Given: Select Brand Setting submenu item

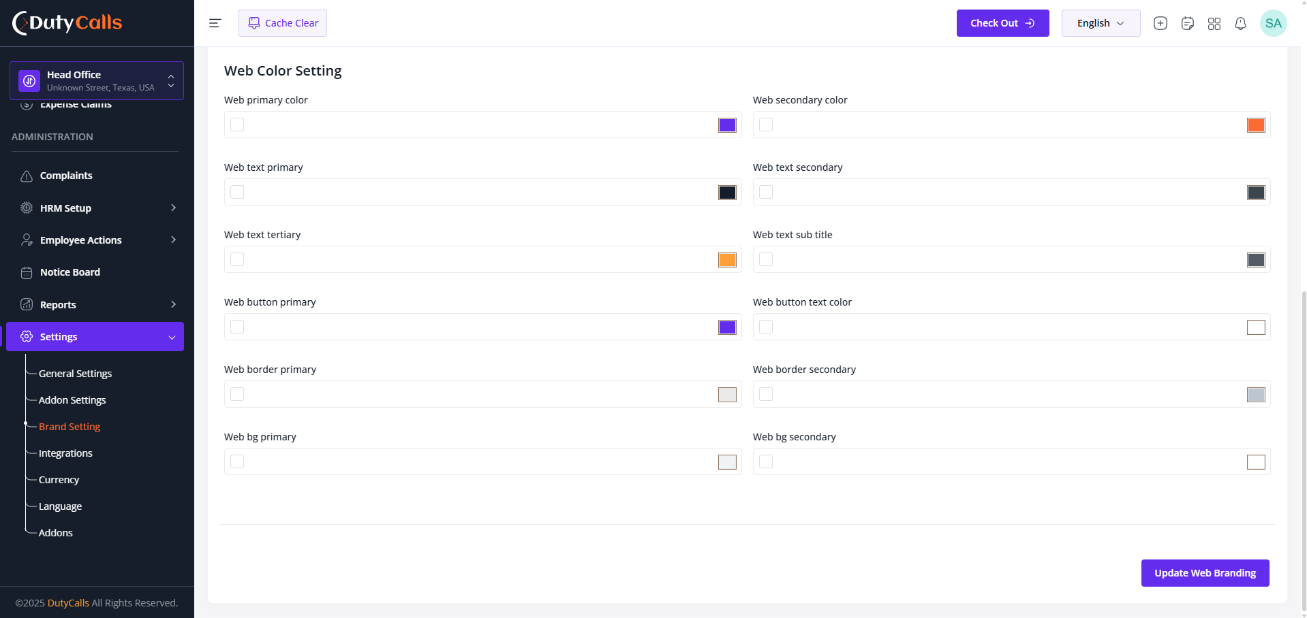Looking at the screenshot, I should (x=70, y=427).
